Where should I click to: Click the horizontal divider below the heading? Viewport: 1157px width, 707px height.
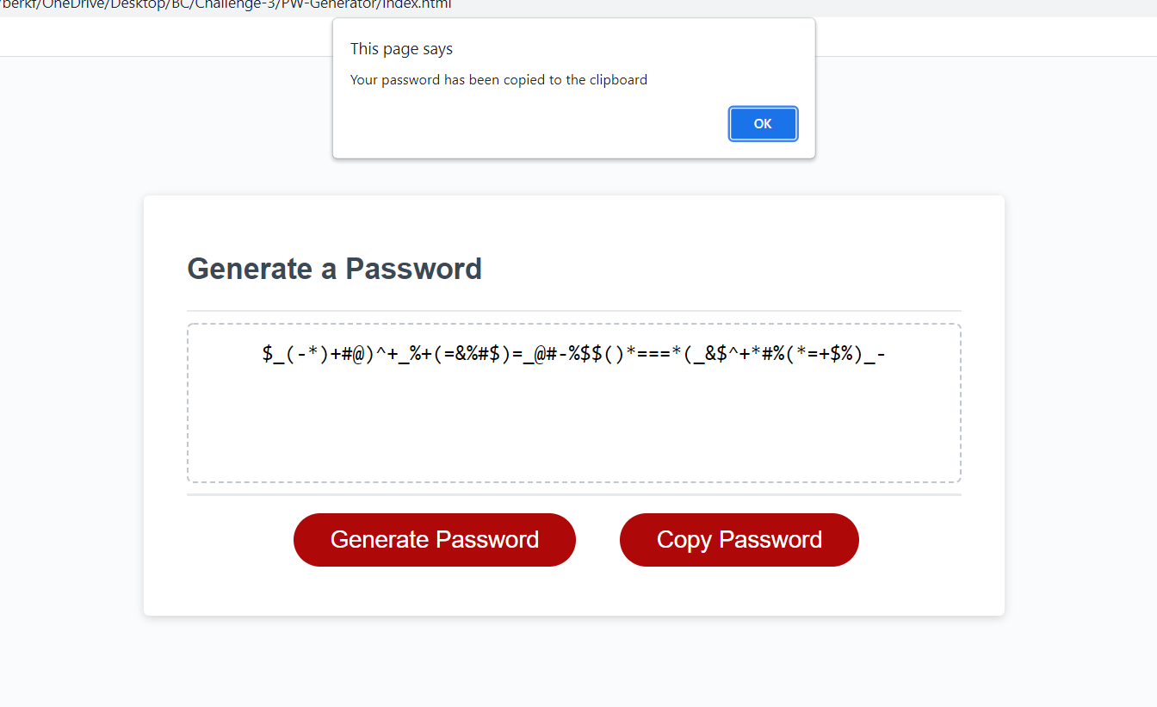pos(573,308)
